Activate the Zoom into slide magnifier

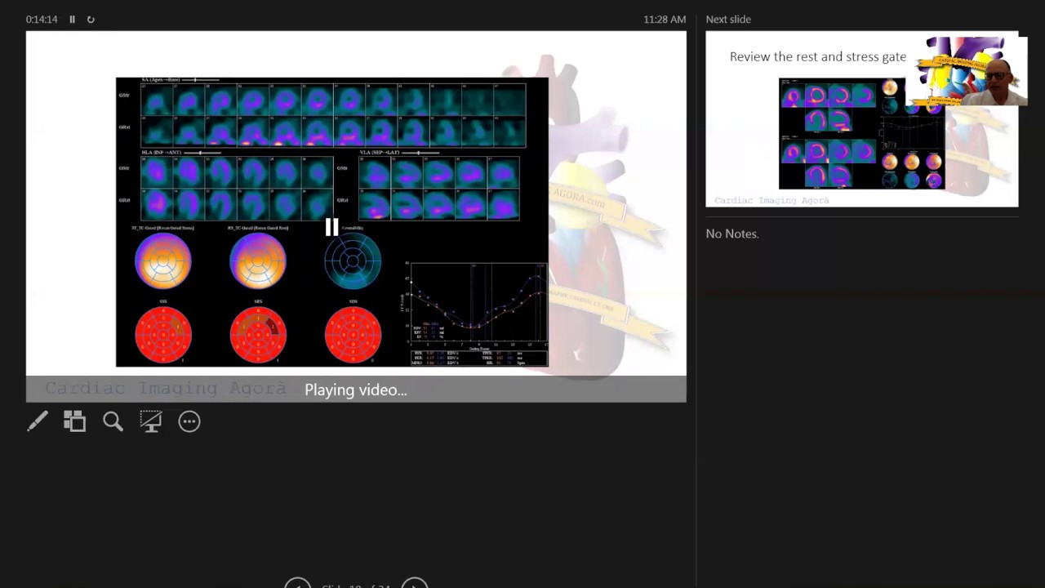(x=113, y=421)
